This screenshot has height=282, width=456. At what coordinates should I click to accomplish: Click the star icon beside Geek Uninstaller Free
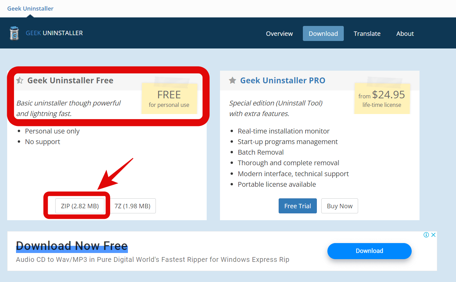[20, 81]
